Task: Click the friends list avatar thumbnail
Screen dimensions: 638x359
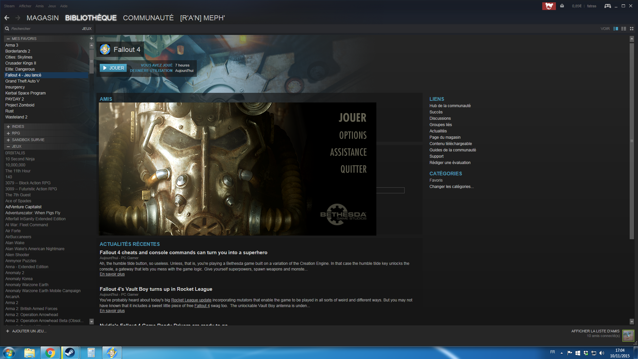Action: coord(628,335)
